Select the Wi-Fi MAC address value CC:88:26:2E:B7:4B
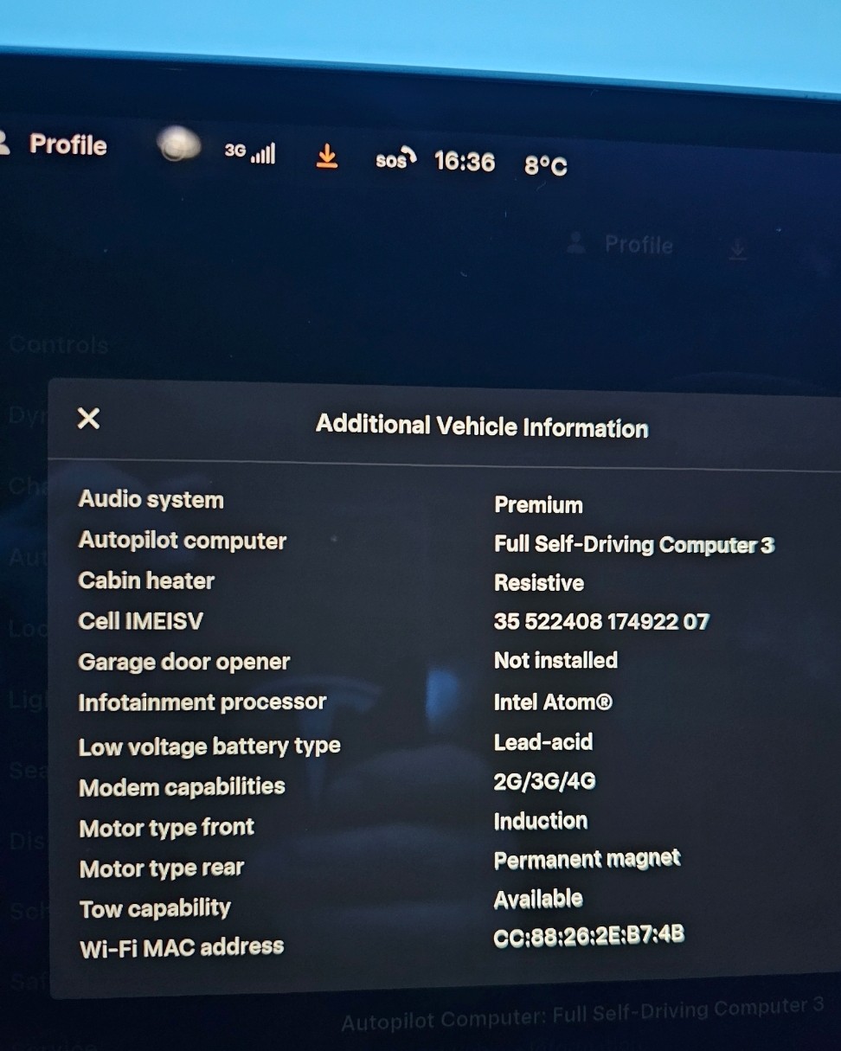 [588, 936]
